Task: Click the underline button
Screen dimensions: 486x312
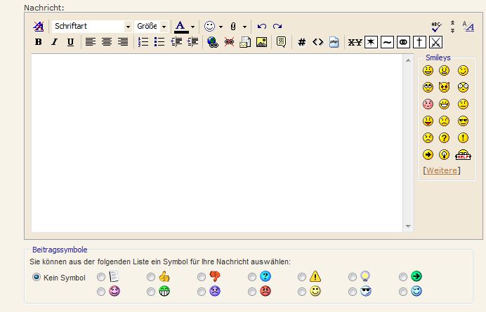Action: click(70, 42)
